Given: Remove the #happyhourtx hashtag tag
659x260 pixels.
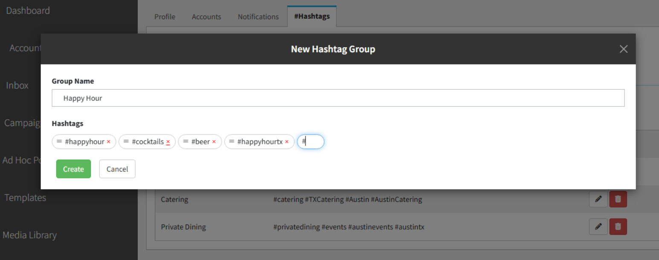Looking at the screenshot, I should pyautogui.click(x=287, y=142).
